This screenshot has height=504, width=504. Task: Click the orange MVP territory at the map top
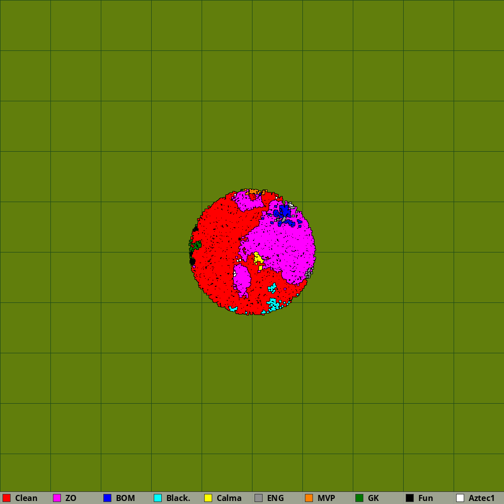coord(254,192)
